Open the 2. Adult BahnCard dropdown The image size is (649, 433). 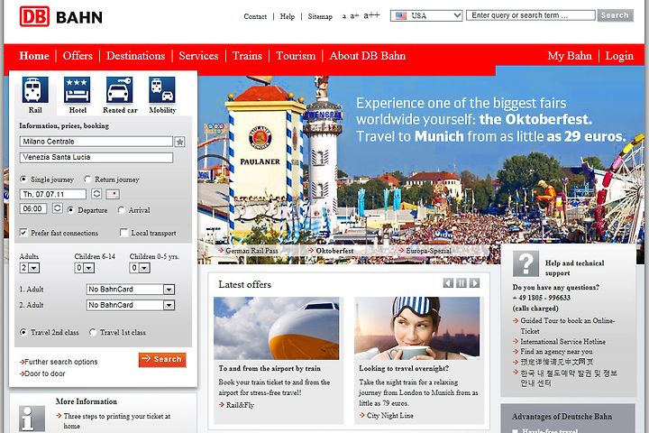[131, 305]
